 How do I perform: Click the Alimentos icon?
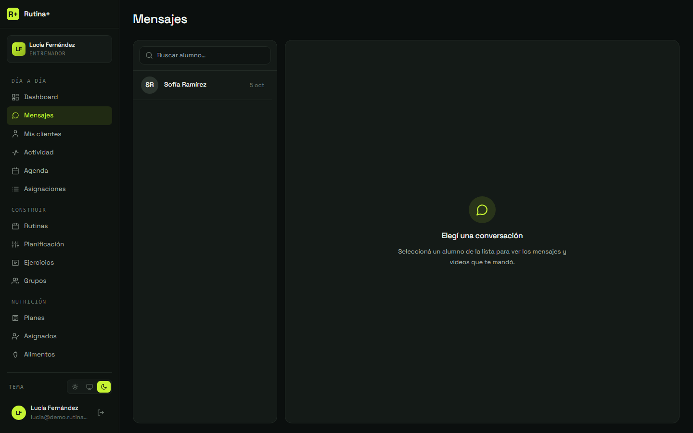click(15, 355)
